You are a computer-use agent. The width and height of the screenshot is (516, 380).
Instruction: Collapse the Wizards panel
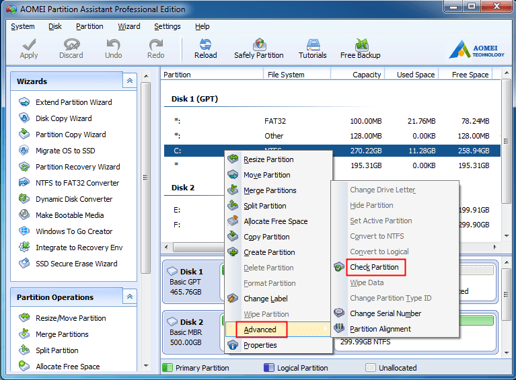130,81
